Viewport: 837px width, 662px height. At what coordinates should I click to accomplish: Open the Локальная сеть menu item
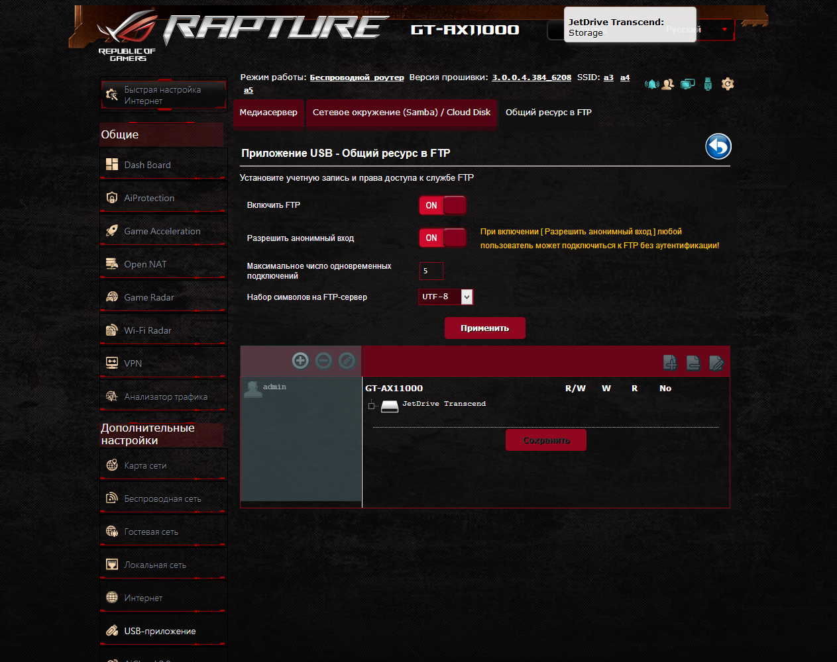click(x=163, y=565)
